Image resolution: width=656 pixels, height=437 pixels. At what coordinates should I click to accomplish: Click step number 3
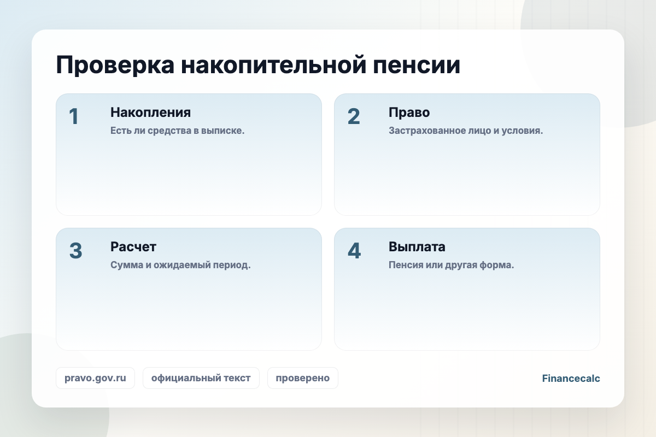[x=75, y=251]
